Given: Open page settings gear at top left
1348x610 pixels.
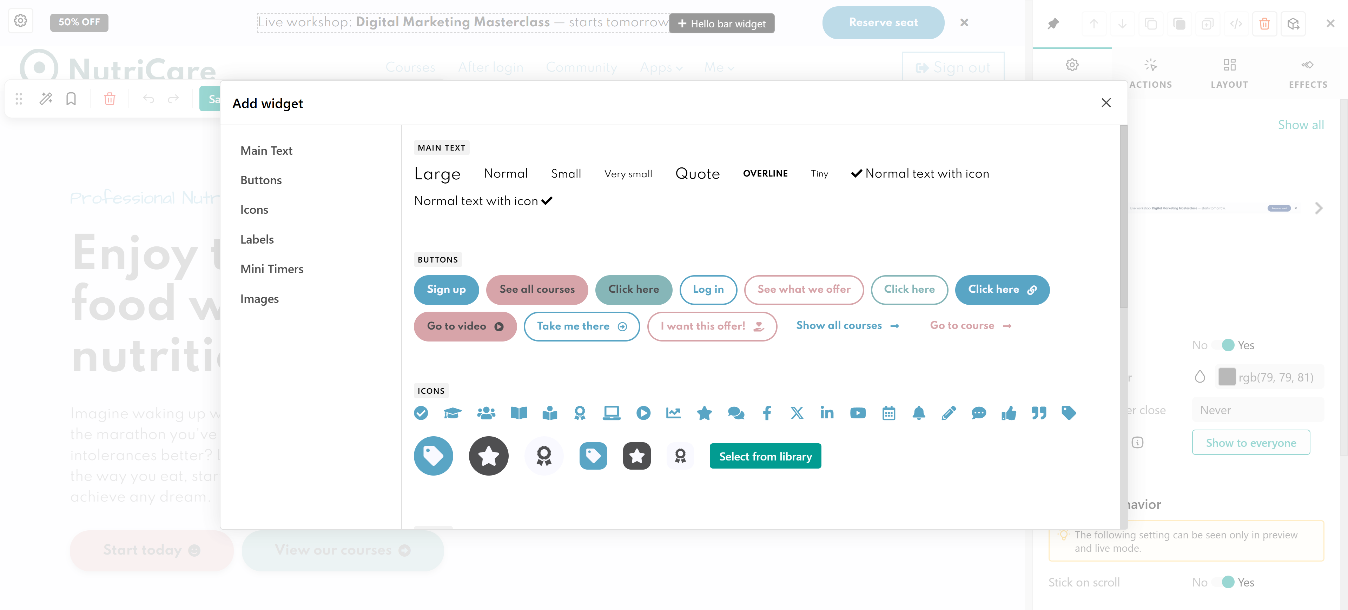Looking at the screenshot, I should 20,21.
